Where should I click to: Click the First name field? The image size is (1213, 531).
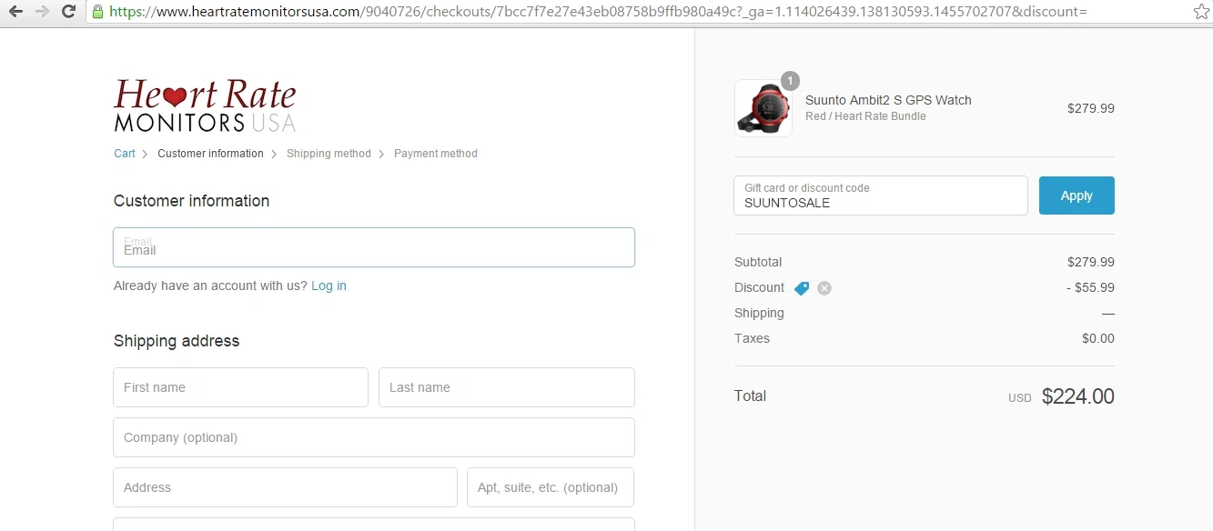coord(240,387)
